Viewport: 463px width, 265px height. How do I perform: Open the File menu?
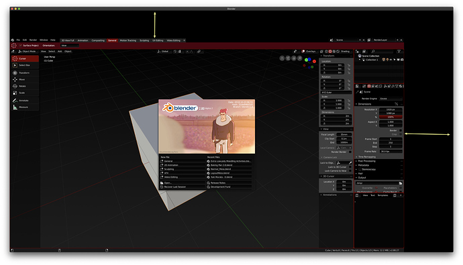coord(18,40)
